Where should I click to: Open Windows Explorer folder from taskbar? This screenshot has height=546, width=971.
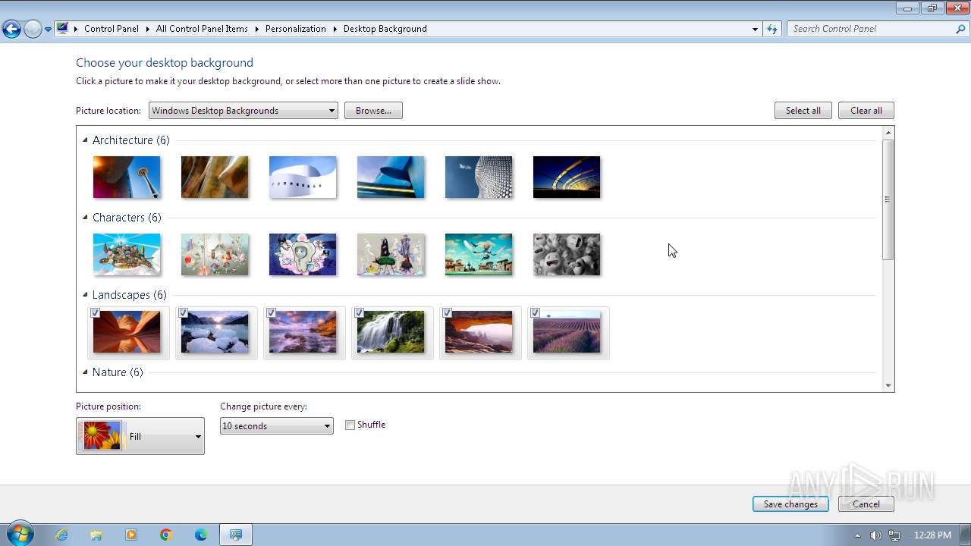pos(96,535)
